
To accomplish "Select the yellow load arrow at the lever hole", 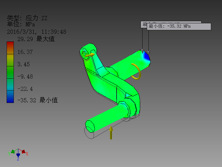I will coord(90,55).
